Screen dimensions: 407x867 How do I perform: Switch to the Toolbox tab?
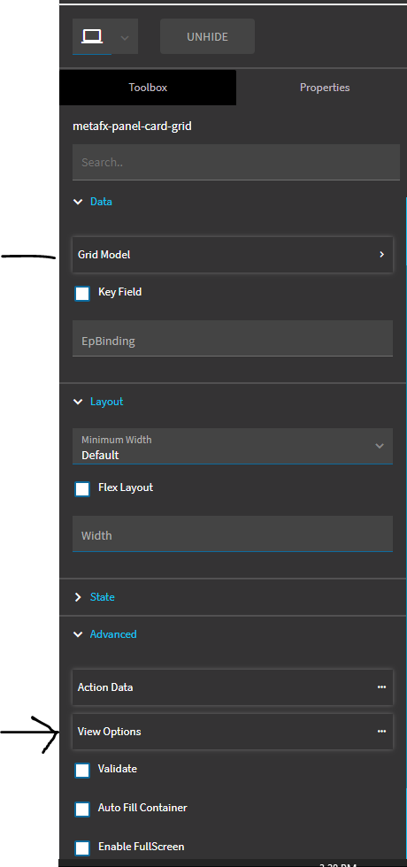tap(148, 88)
